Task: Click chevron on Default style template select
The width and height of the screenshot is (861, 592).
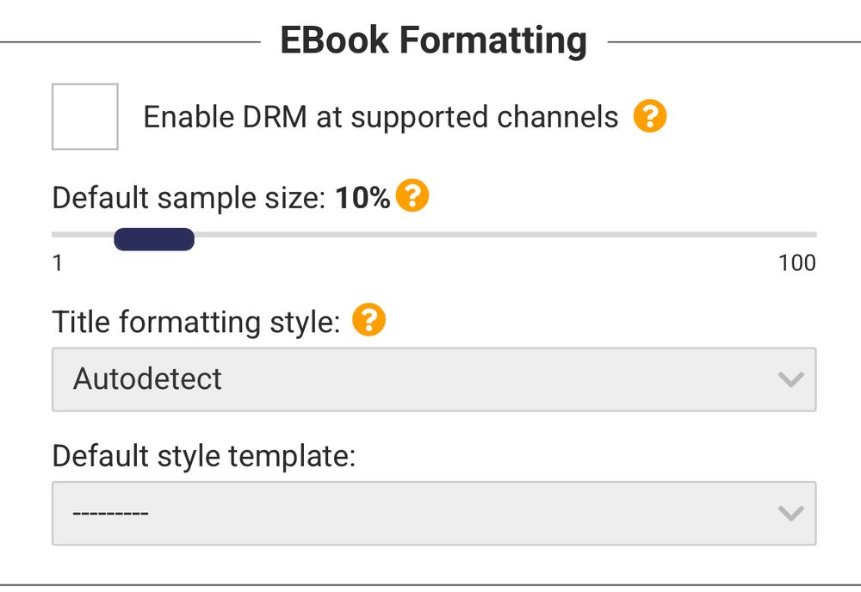Action: (790, 514)
